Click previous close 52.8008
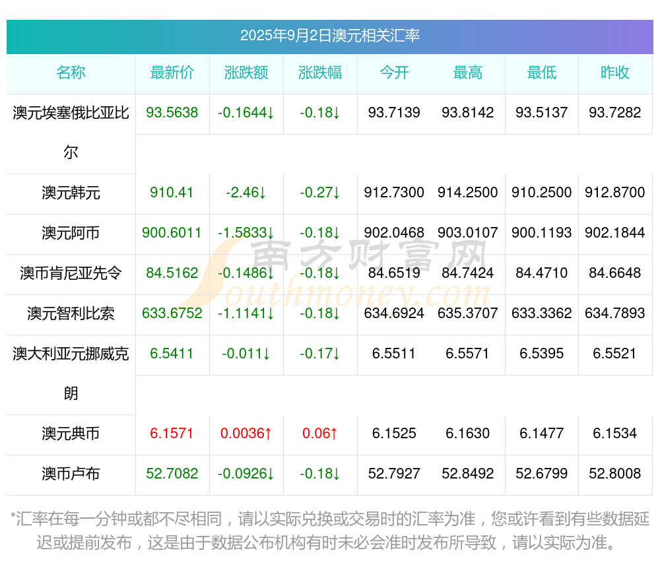Viewport: 660px width, 563px height. [615, 473]
